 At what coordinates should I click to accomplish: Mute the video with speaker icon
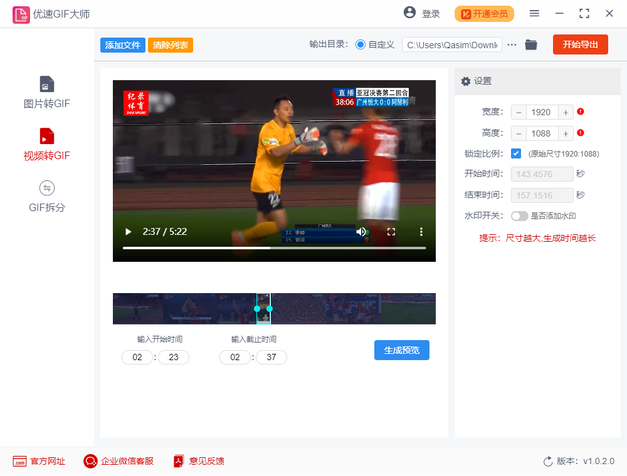click(x=361, y=232)
